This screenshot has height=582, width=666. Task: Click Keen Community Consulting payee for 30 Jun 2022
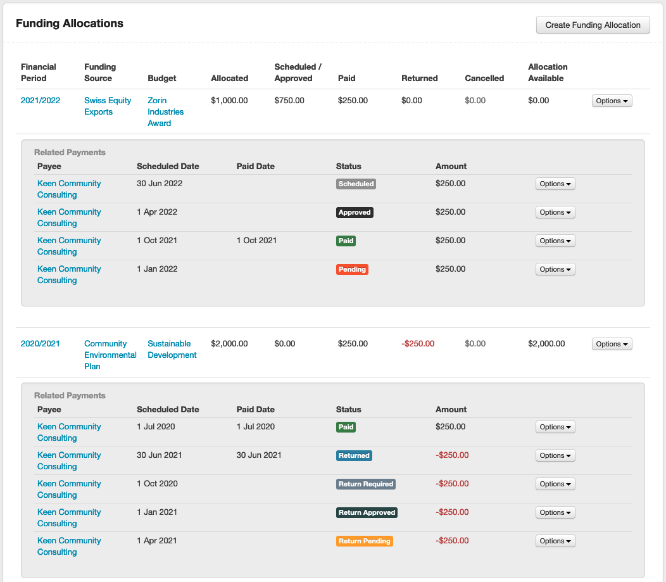click(69, 189)
